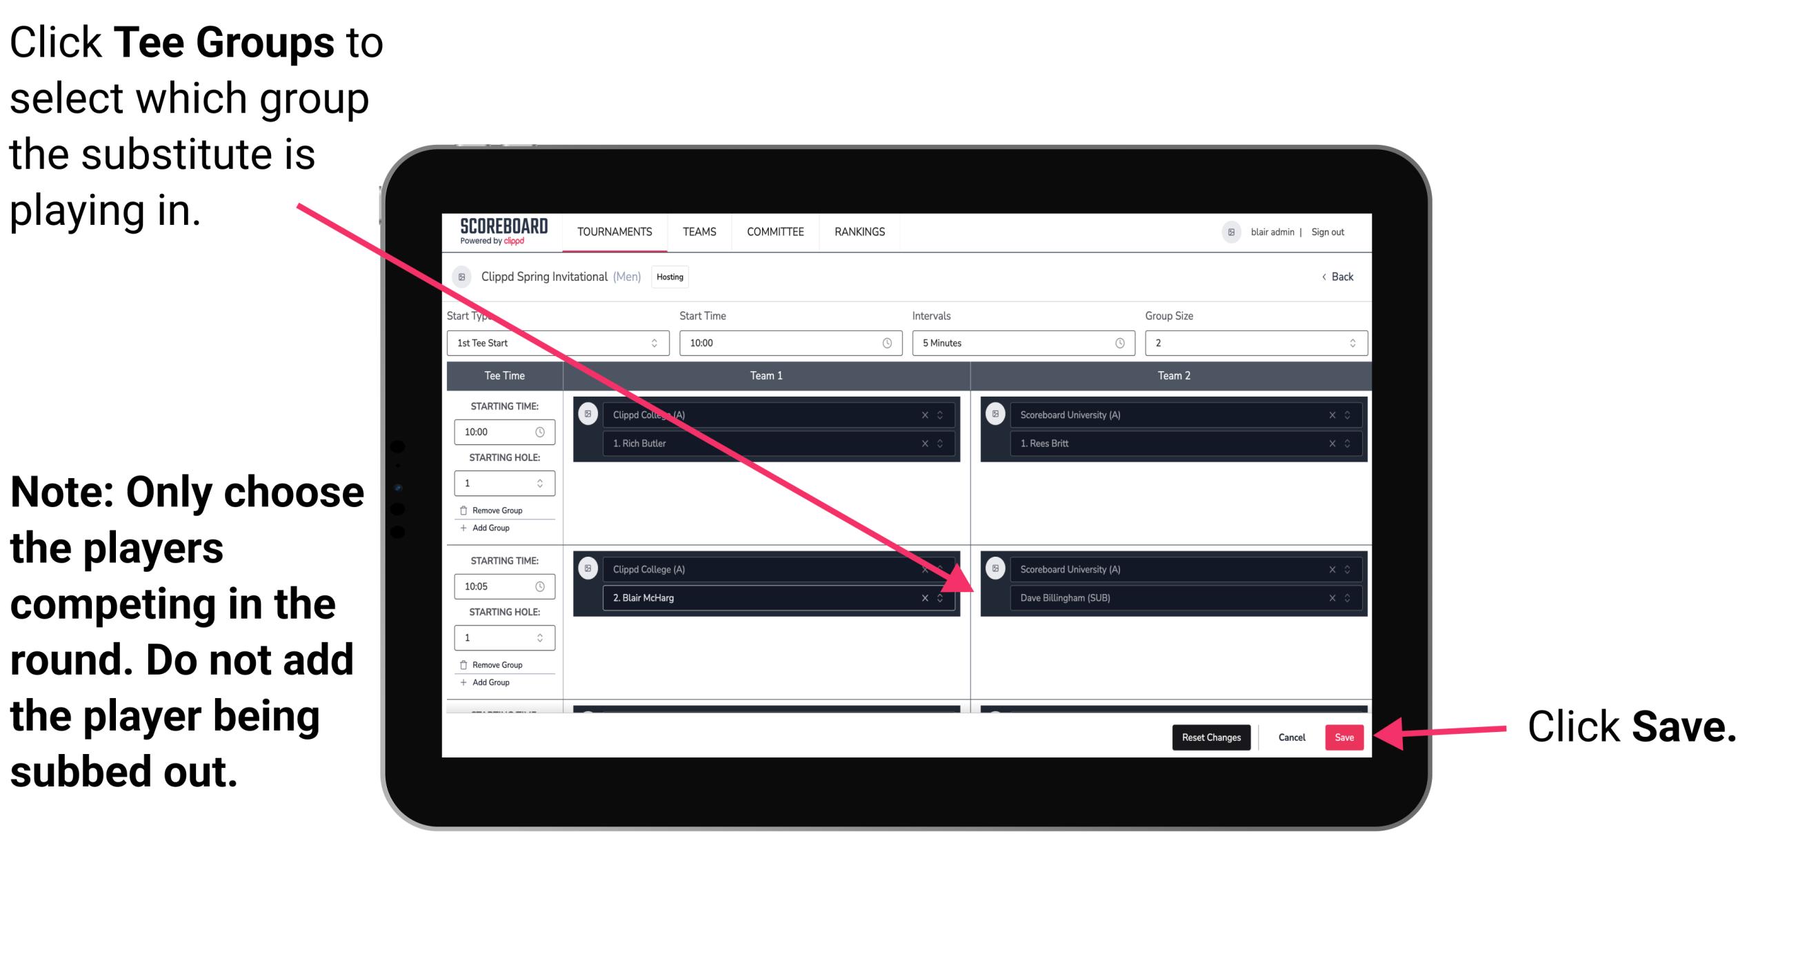The height and width of the screenshot is (972, 1807).
Task: Click Cancel button to discard changes
Action: (1291, 736)
